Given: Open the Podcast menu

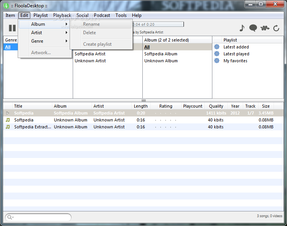Looking at the screenshot, I should [x=102, y=15].
